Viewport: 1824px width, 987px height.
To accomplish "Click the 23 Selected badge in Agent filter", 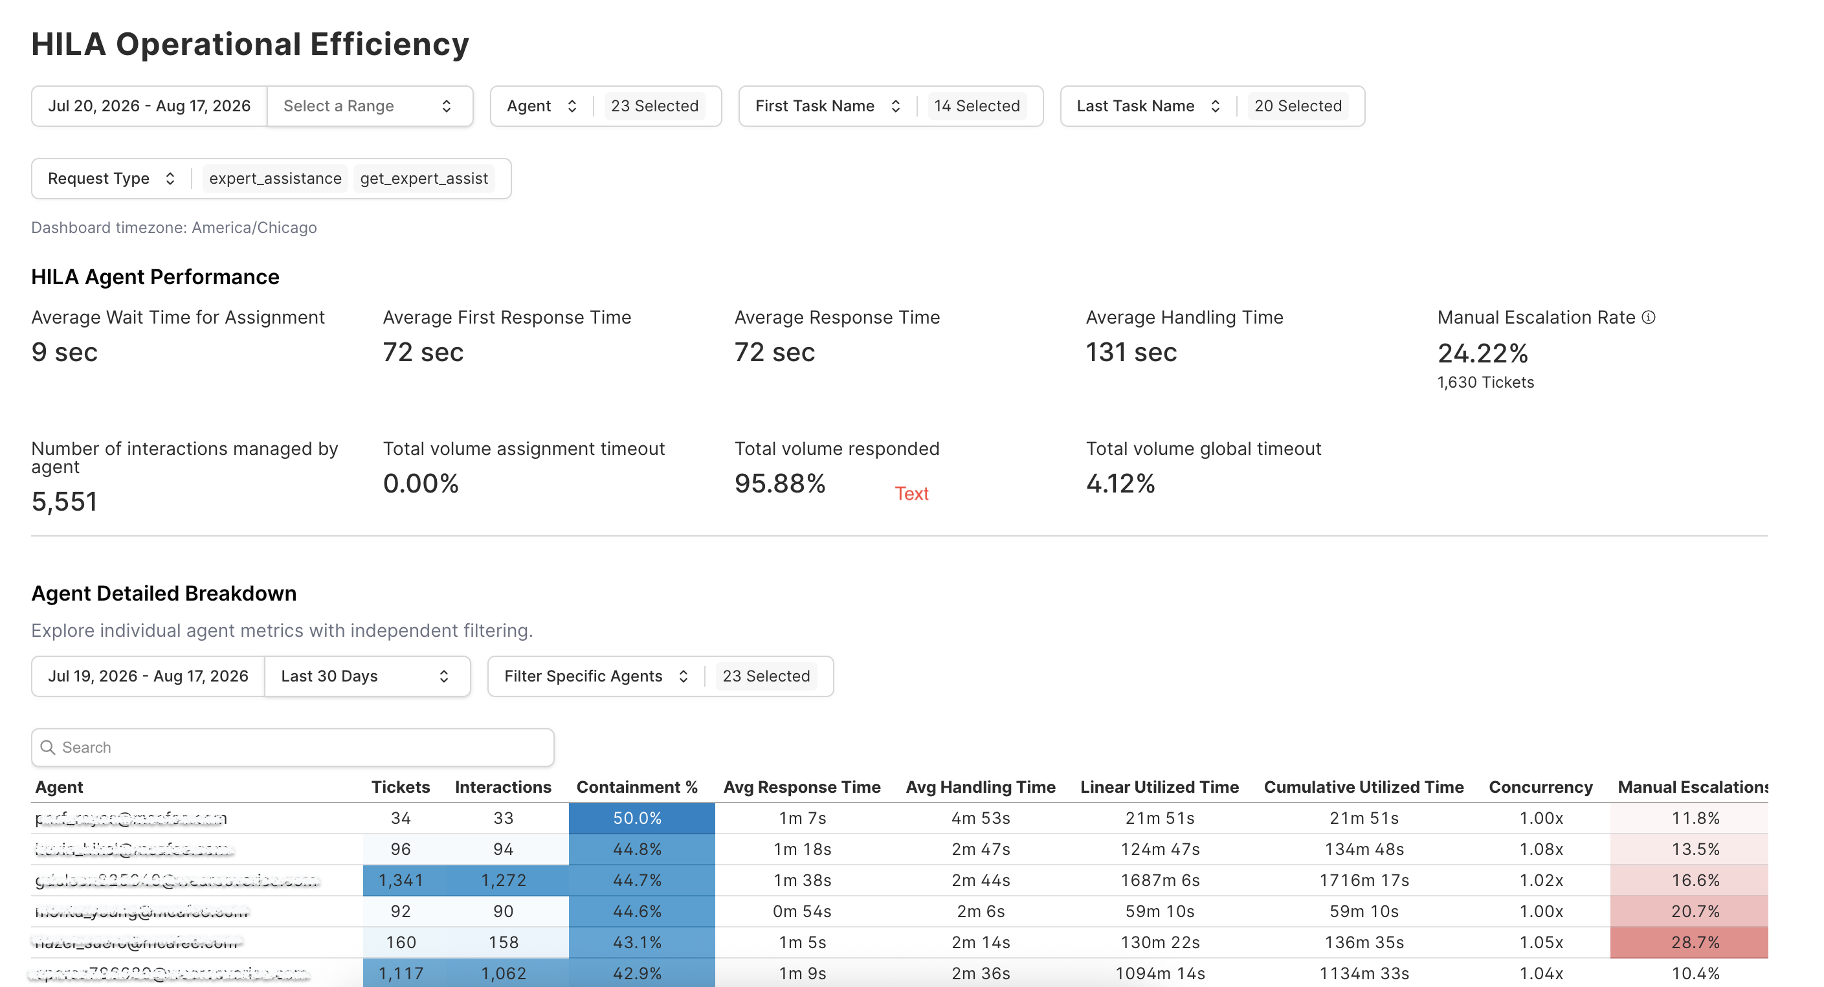I will click(654, 106).
